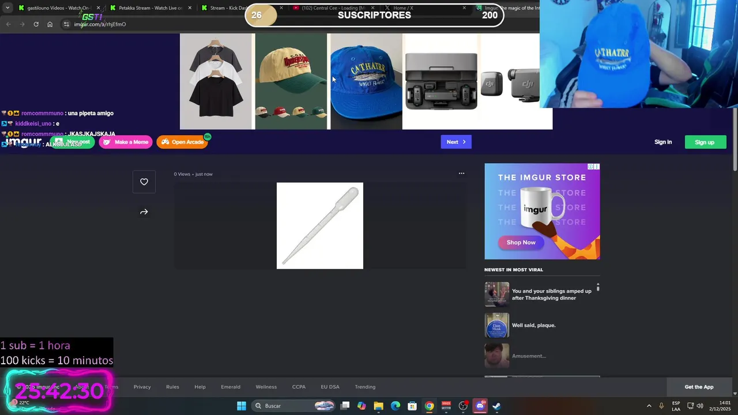Open Google Chrome from the taskbar
The height and width of the screenshot is (415, 738).
(x=430, y=406)
